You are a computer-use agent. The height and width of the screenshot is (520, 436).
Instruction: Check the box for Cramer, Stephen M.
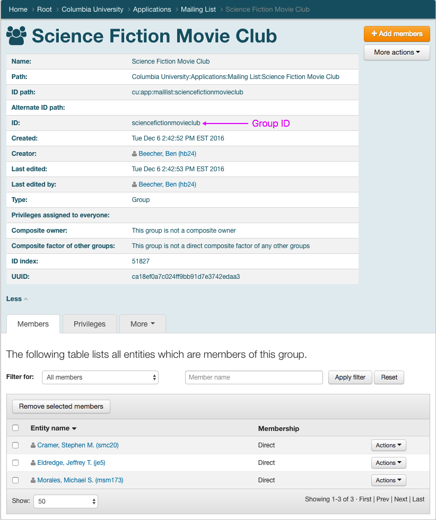click(15, 445)
